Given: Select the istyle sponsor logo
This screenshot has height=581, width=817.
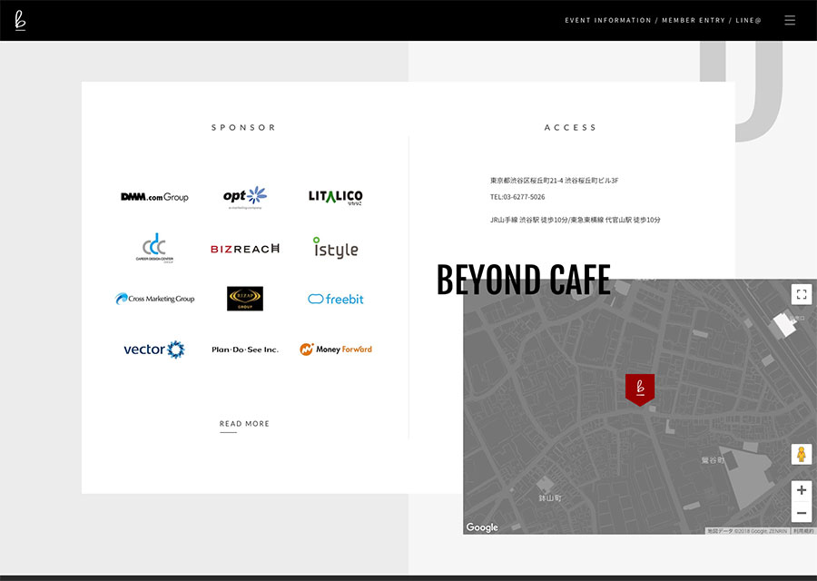Looking at the screenshot, I should click(x=335, y=248).
